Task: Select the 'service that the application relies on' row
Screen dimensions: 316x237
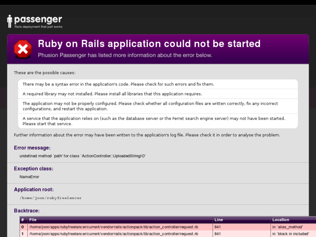Action: pos(158,121)
